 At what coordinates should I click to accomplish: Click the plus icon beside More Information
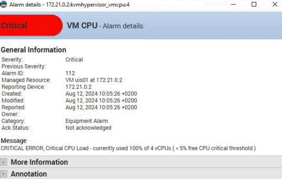click(3, 162)
